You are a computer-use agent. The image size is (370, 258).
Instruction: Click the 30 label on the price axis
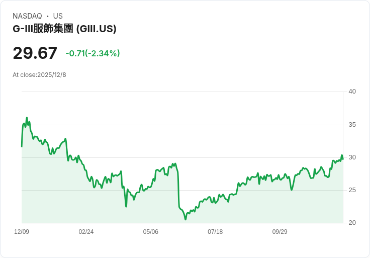[352, 157]
